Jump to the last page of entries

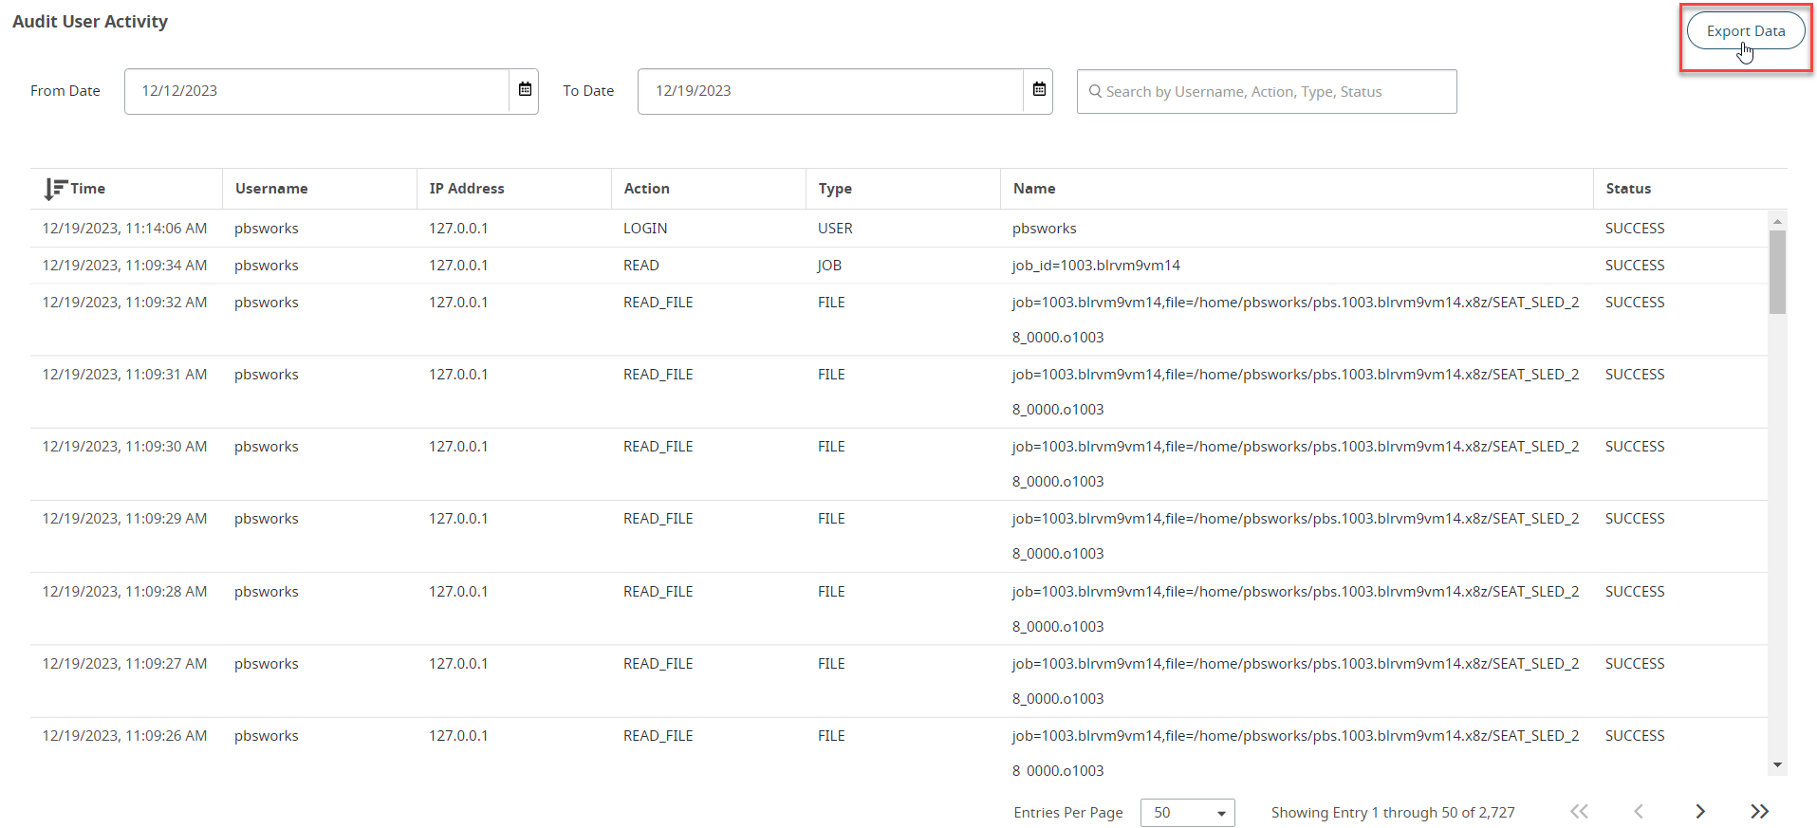(x=1759, y=812)
